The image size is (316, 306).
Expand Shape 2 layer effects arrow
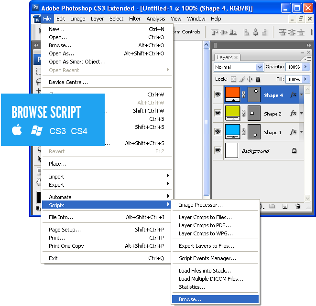pyautogui.click(x=301, y=113)
